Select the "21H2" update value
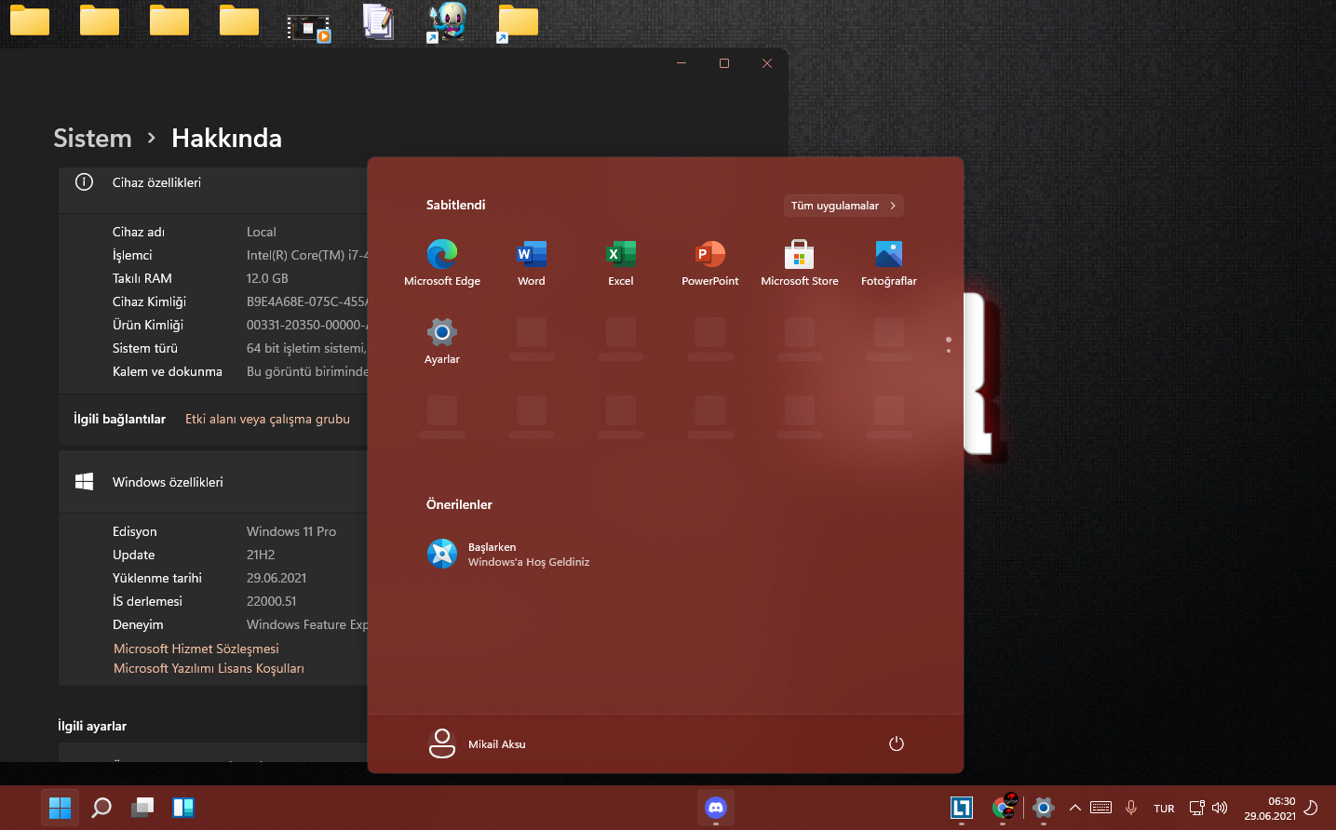Image resolution: width=1336 pixels, height=830 pixels. coord(261,555)
